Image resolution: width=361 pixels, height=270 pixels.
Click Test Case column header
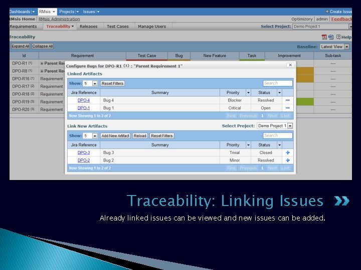pos(146,55)
